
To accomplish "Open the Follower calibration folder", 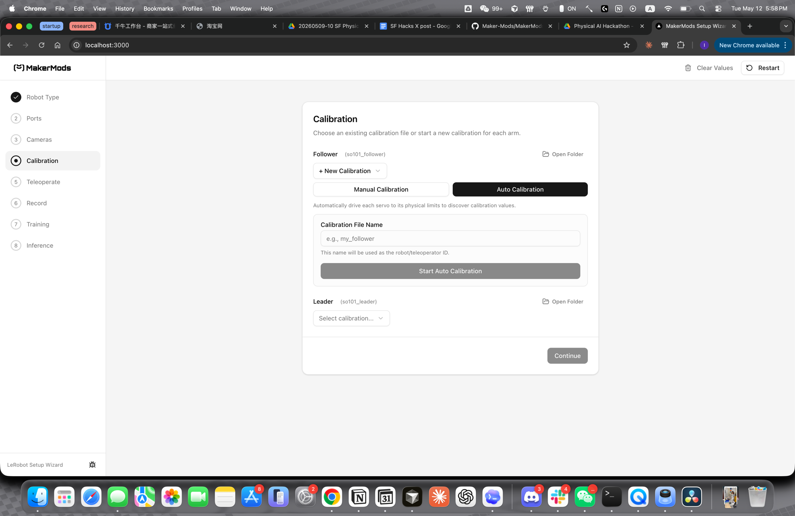I will pyautogui.click(x=563, y=154).
